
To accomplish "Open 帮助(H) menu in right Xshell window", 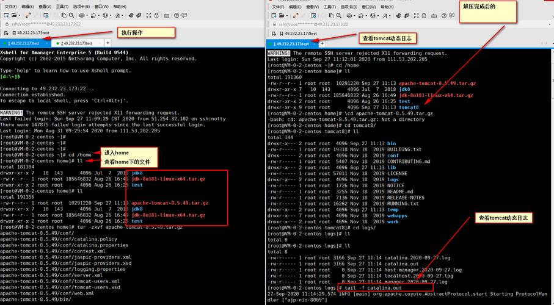I will (387, 7).
